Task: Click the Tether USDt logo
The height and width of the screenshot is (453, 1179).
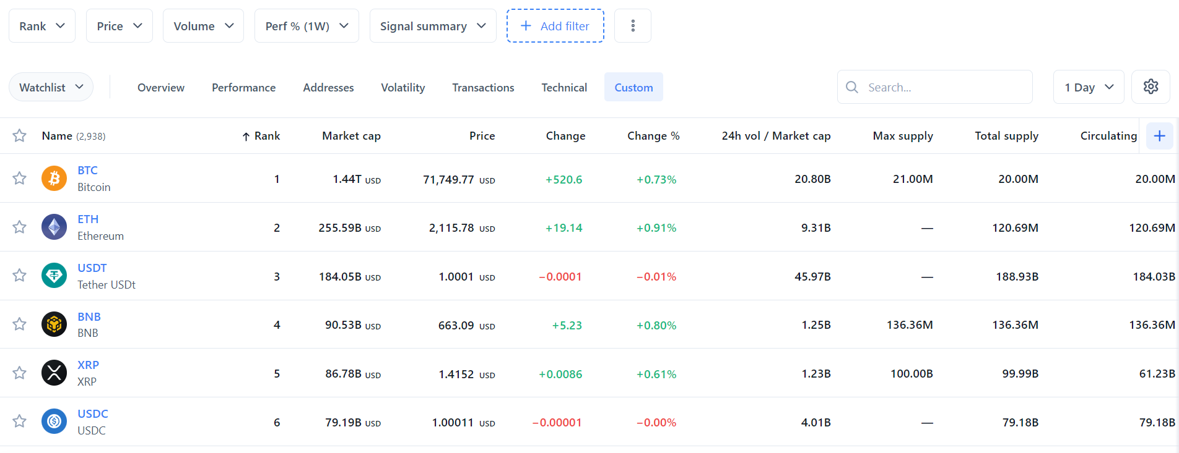Action: click(54, 276)
